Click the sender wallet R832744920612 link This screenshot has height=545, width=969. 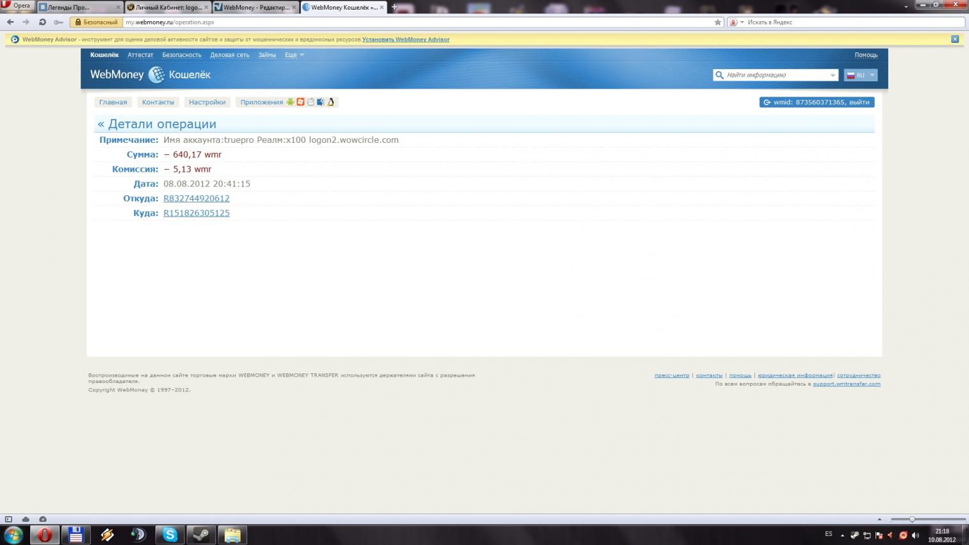coord(196,199)
